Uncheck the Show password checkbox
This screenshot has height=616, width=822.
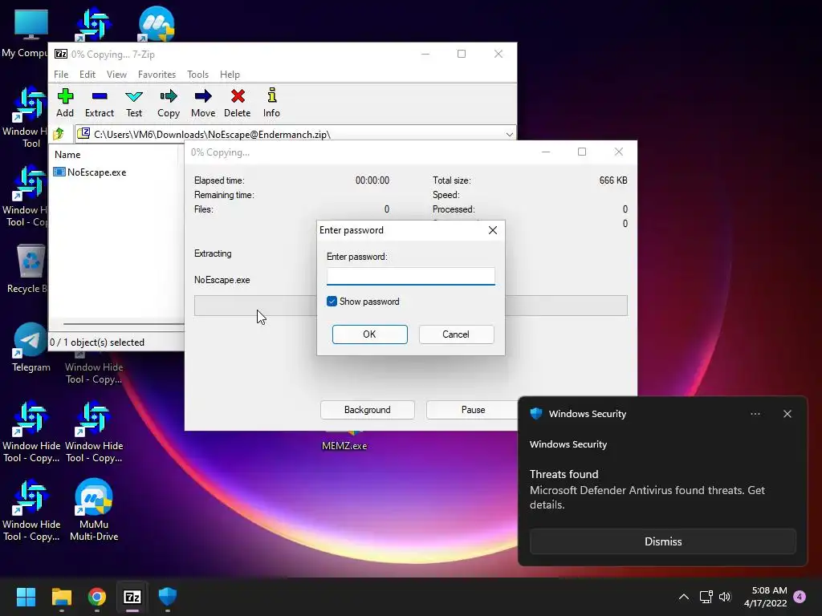[332, 302]
